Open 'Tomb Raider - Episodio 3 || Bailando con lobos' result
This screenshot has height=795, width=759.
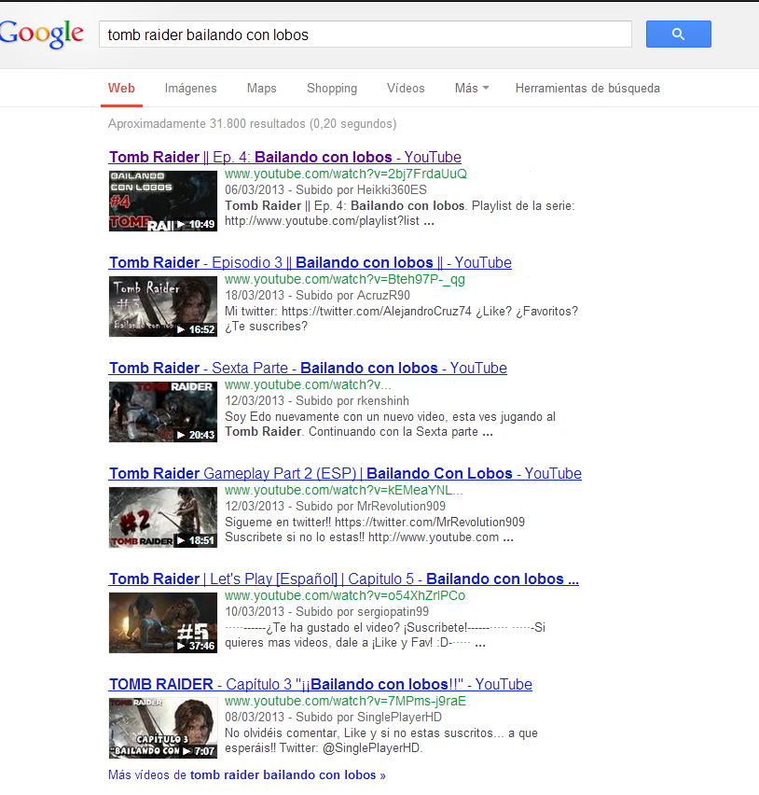point(310,262)
